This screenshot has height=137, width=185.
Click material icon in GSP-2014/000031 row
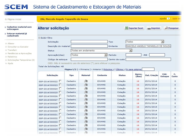[x=86, y=114]
